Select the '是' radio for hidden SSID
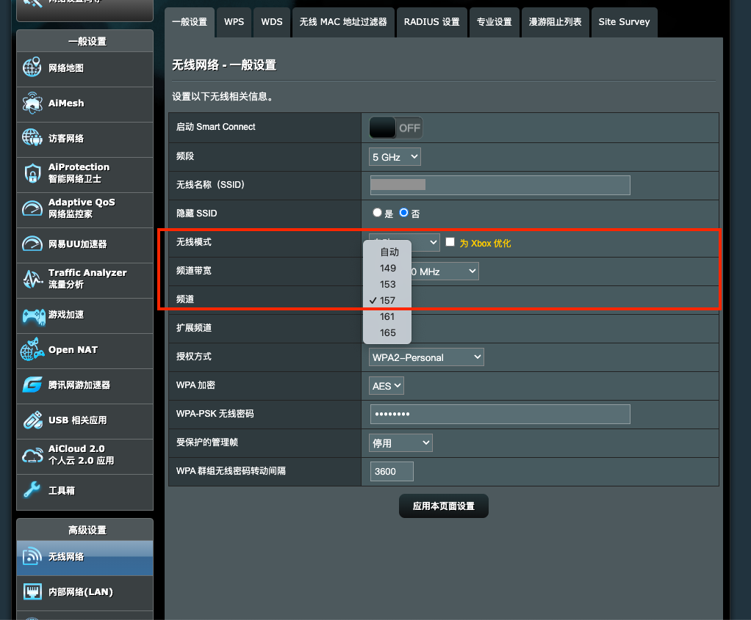The width and height of the screenshot is (751, 620). (378, 213)
